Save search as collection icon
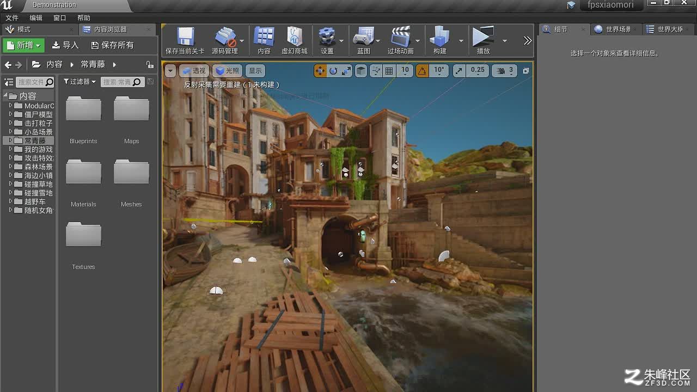This screenshot has height=392, width=697. pos(150,82)
